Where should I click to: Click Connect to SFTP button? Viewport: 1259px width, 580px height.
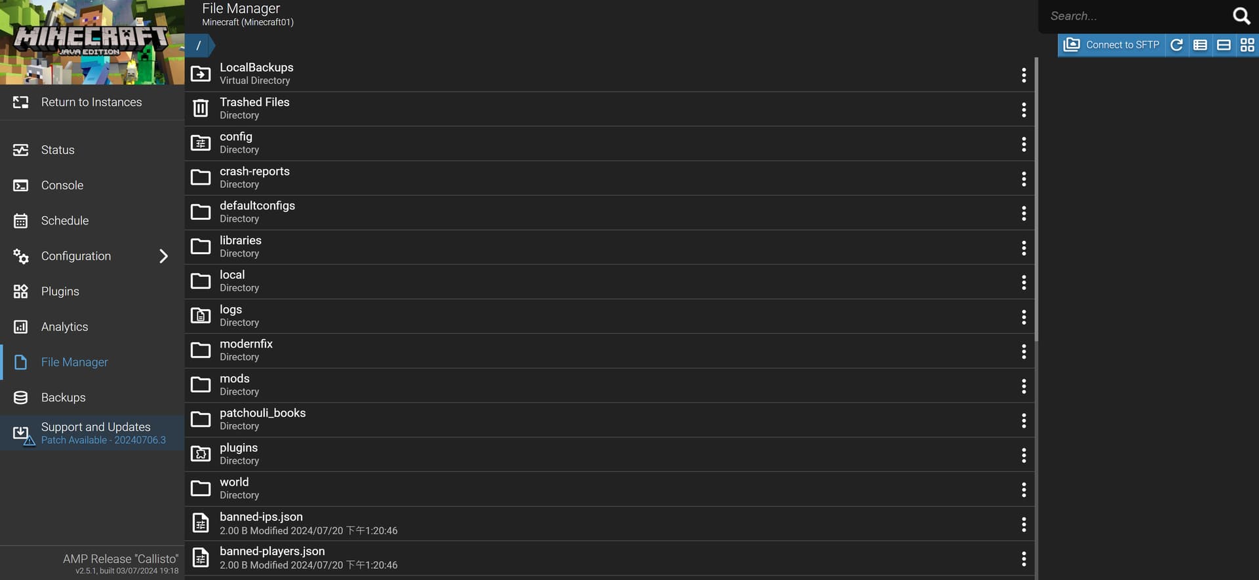1111,45
